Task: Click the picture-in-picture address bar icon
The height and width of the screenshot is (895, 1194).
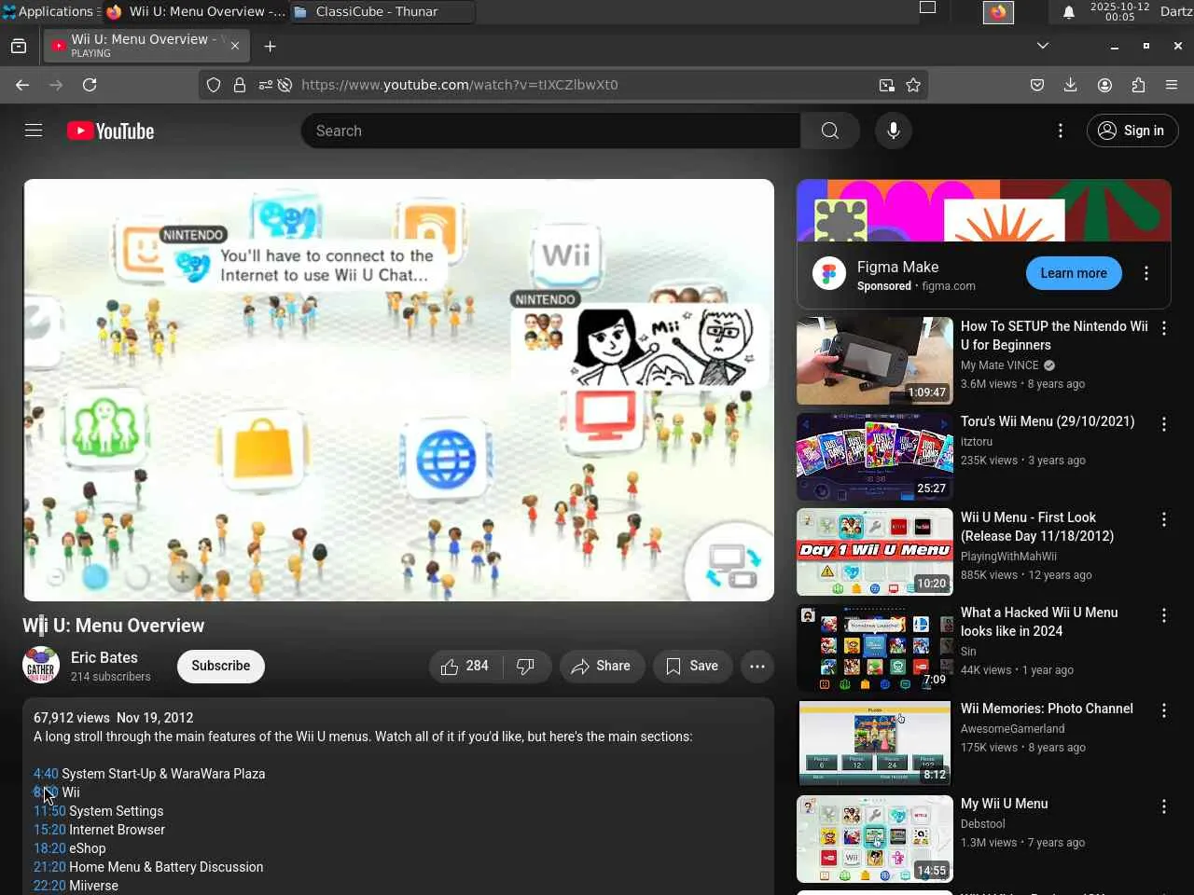Action: 886,85
